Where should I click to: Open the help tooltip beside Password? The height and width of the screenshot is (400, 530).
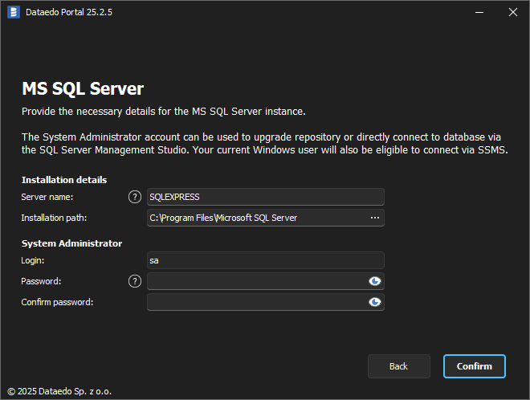pos(135,281)
